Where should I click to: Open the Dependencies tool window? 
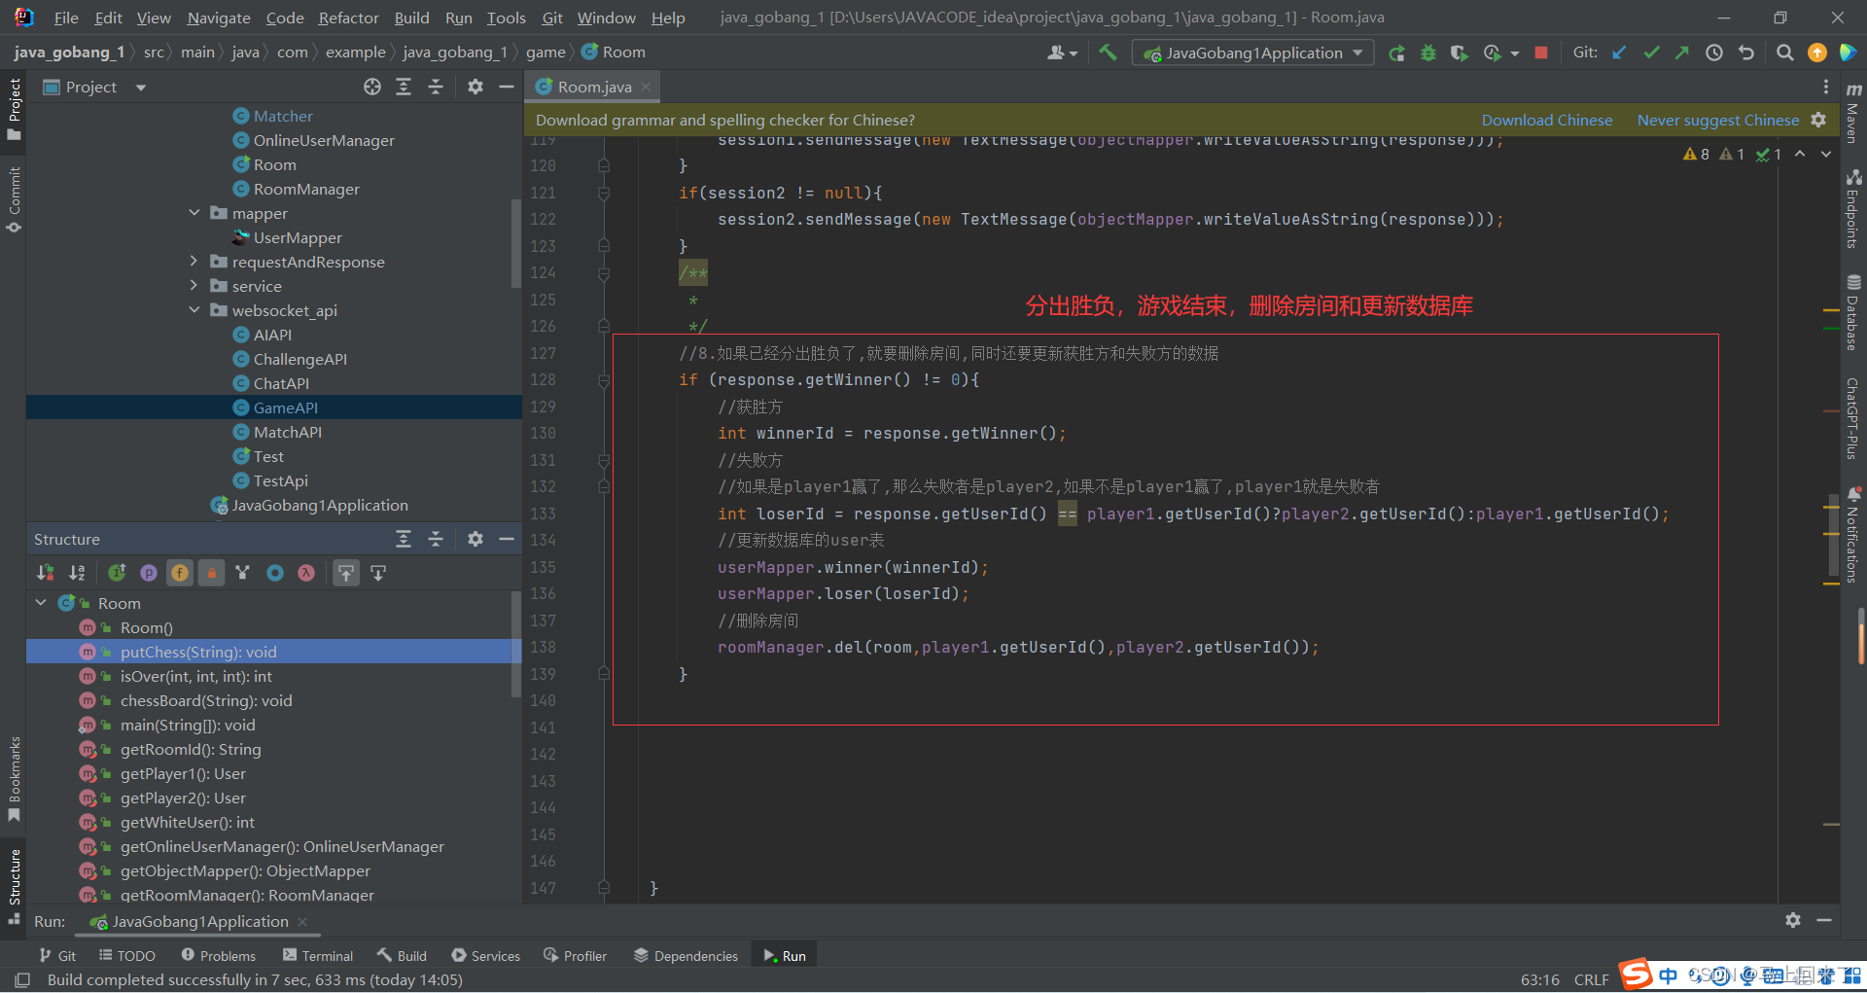point(686,956)
